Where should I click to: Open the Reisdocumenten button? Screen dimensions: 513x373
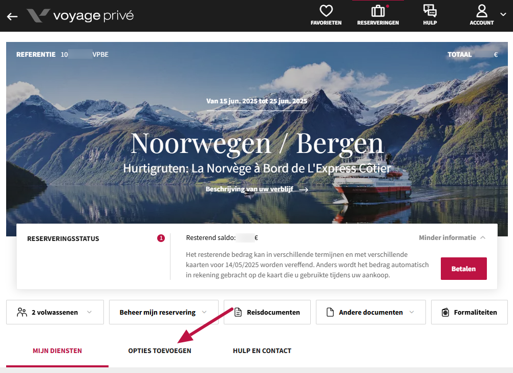pyautogui.click(x=267, y=312)
